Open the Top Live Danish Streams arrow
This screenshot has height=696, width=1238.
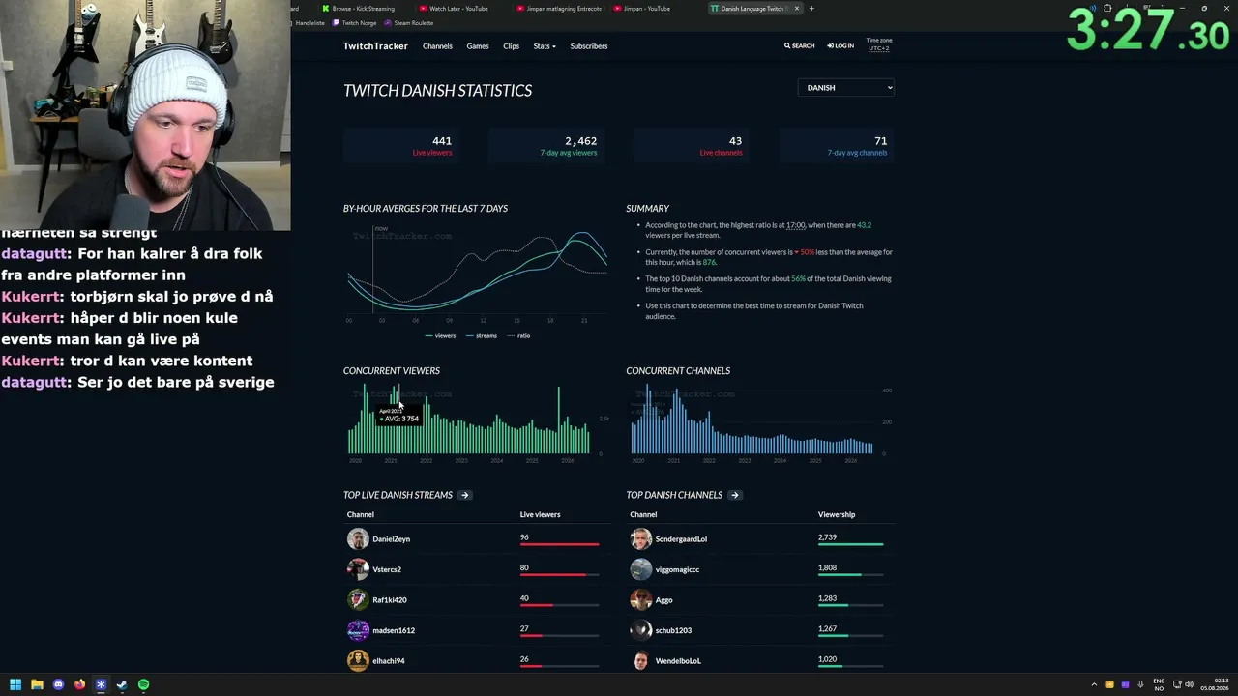coord(465,495)
